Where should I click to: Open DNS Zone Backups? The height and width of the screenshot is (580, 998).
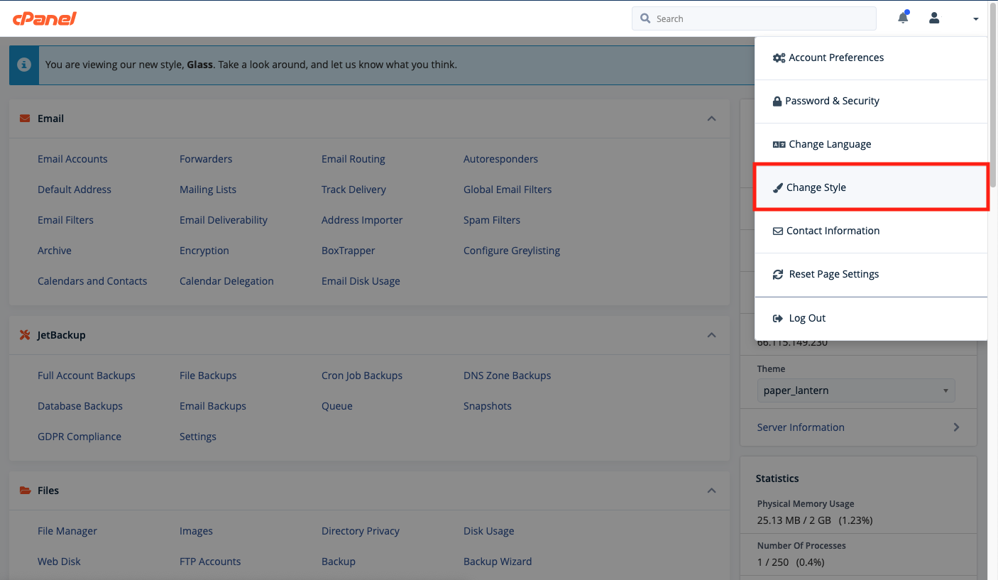point(508,376)
